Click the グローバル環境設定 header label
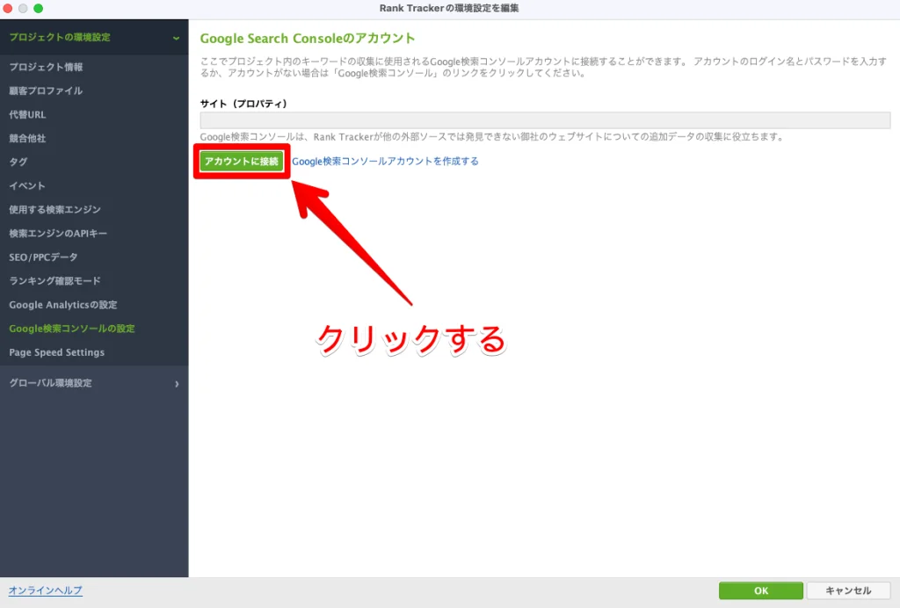This screenshot has width=900, height=608. pyautogui.click(x=50, y=383)
